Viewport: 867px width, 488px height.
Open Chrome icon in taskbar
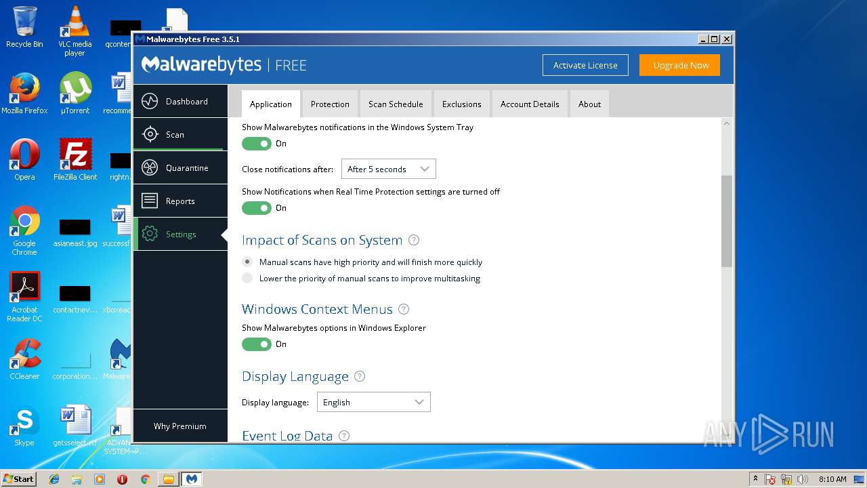click(x=145, y=479)
